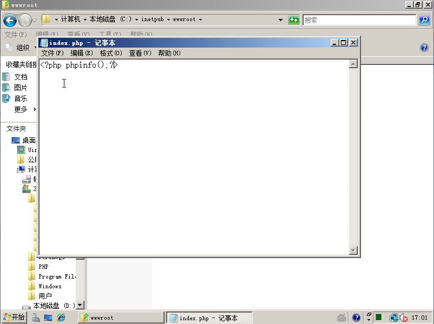Open Explorer's 文件(F) menu behind Notepad
434x324 pixels.
16,34
